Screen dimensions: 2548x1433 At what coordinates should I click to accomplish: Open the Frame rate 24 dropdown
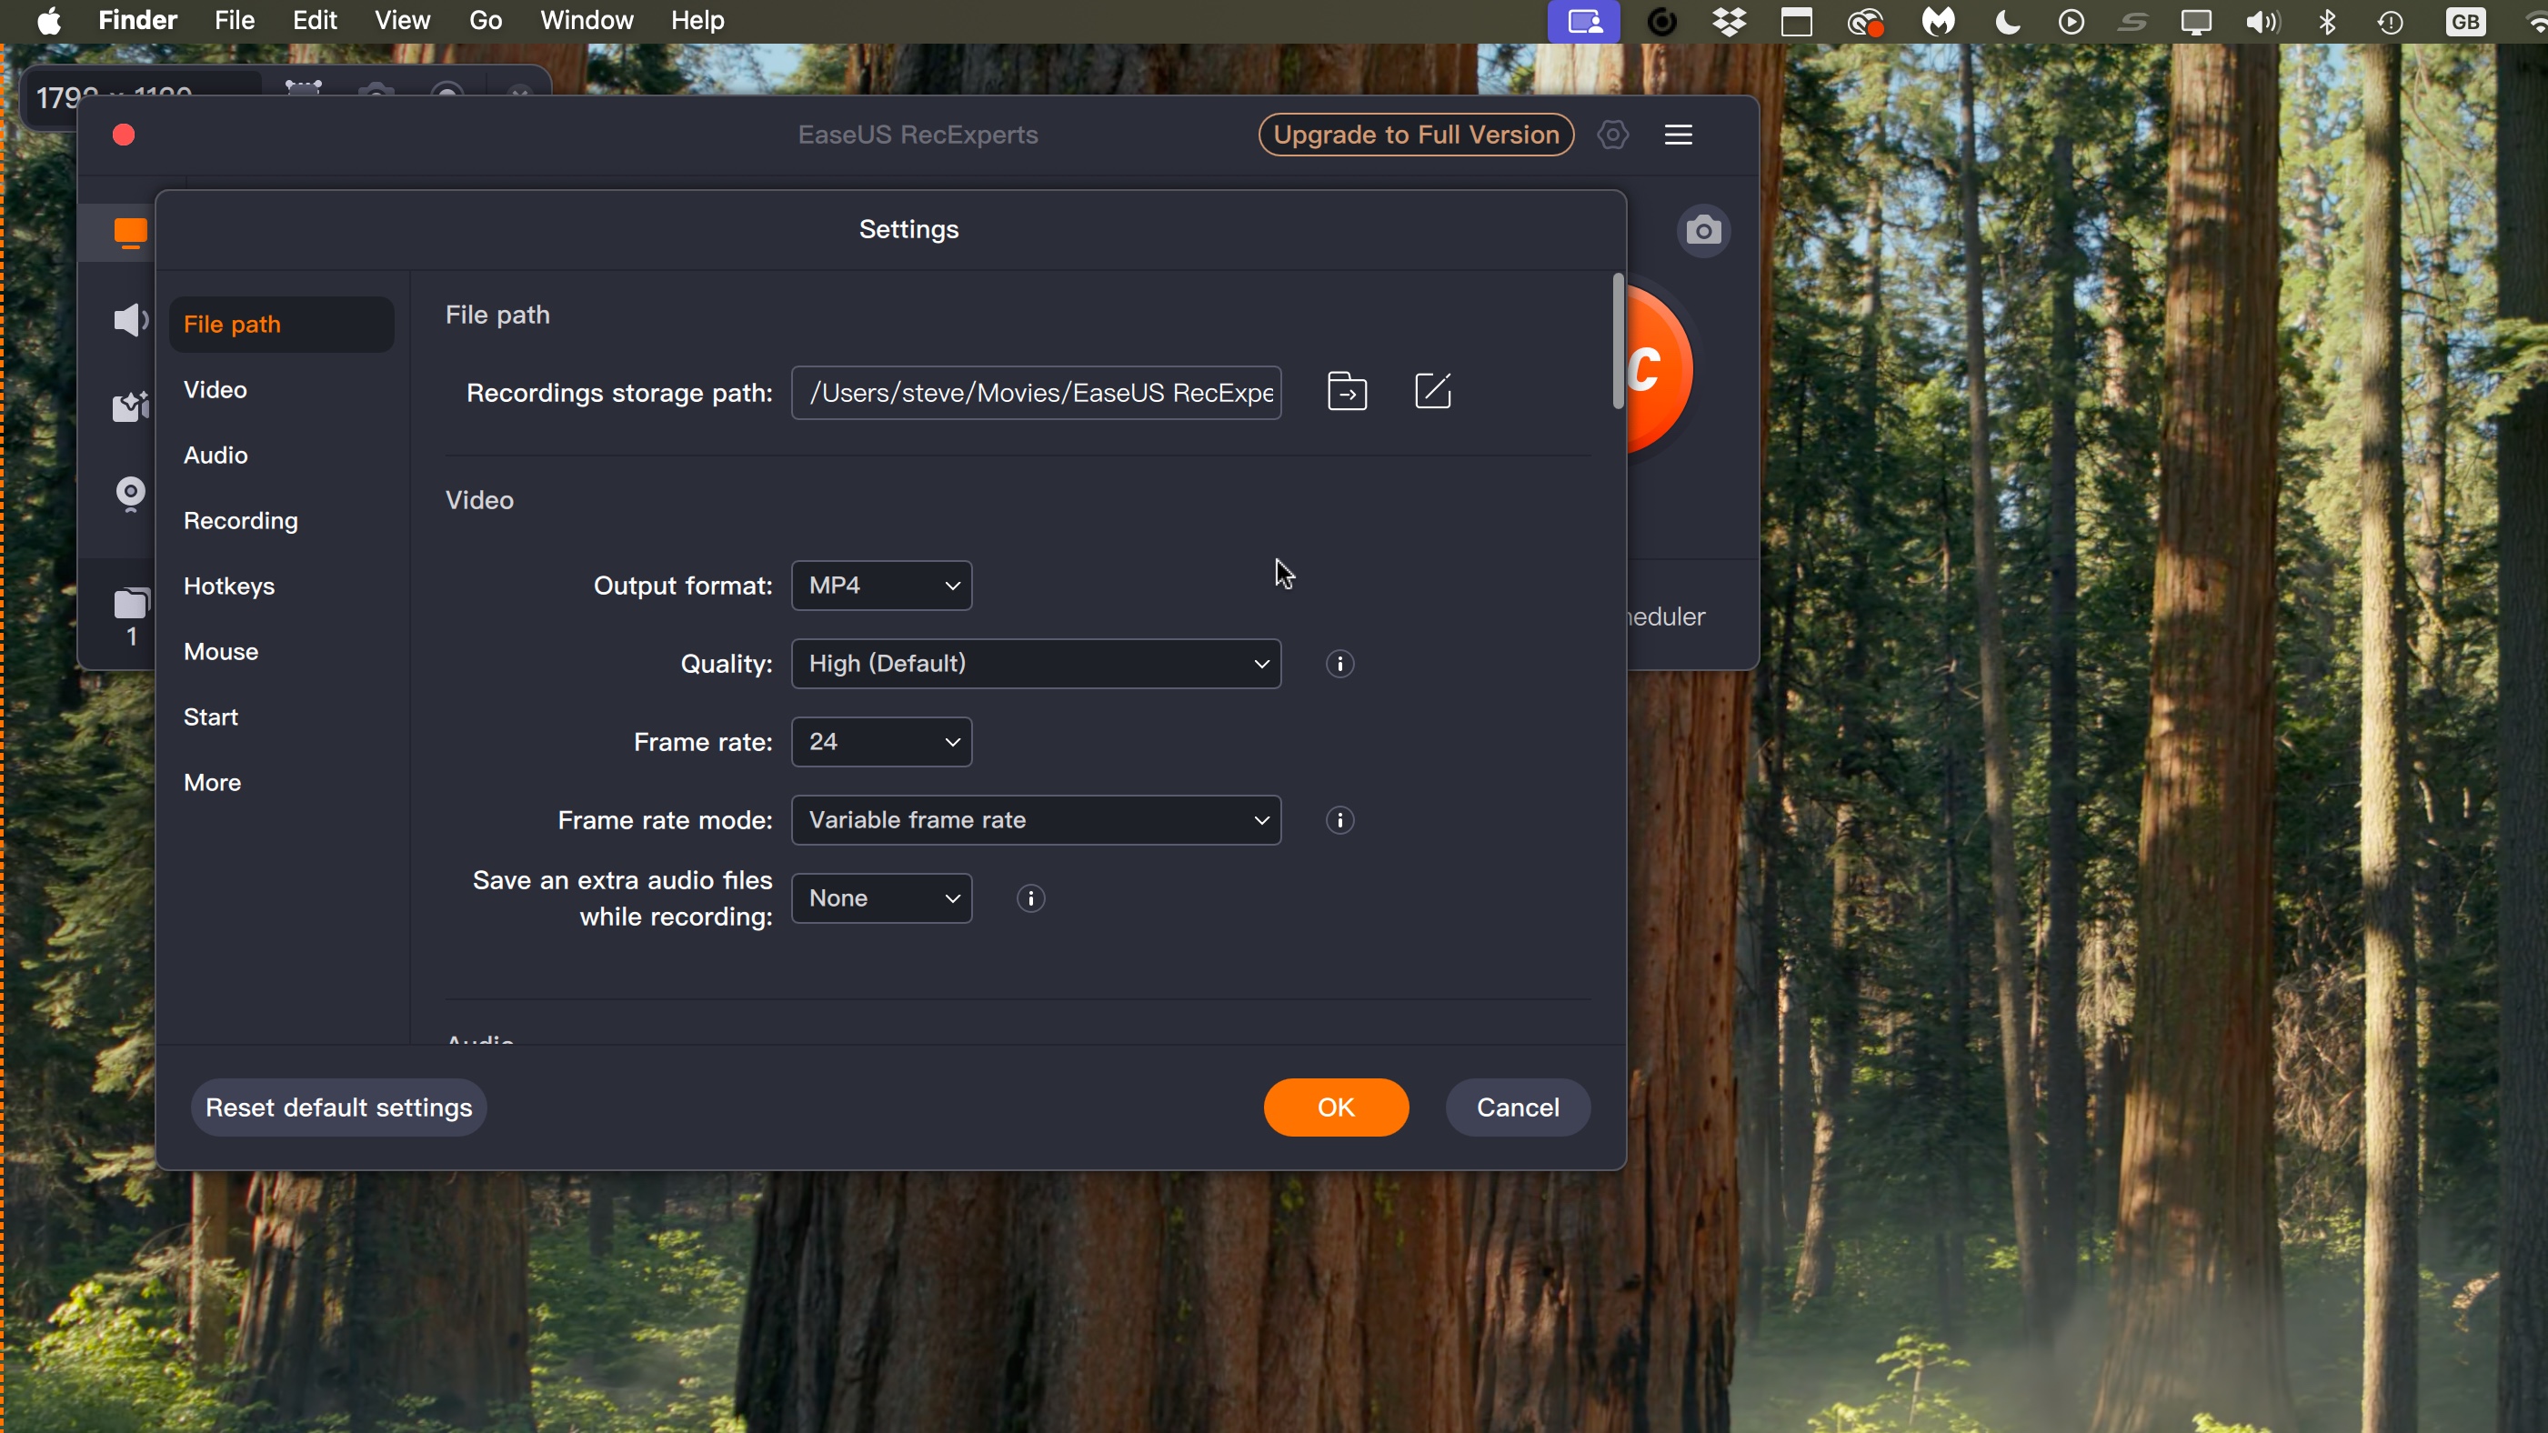tap(881, 742)
